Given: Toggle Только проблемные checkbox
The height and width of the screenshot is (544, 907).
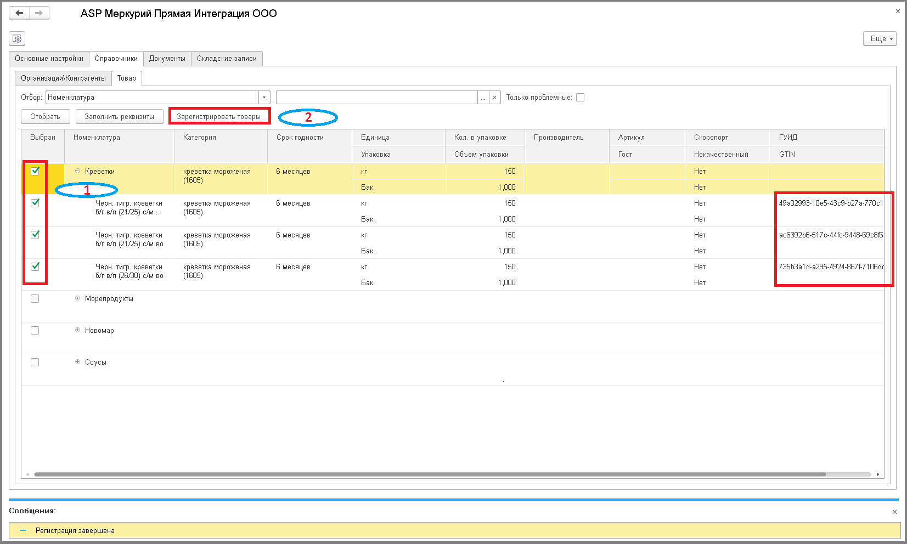Looking at the screenshot, I should pos(580,97).
